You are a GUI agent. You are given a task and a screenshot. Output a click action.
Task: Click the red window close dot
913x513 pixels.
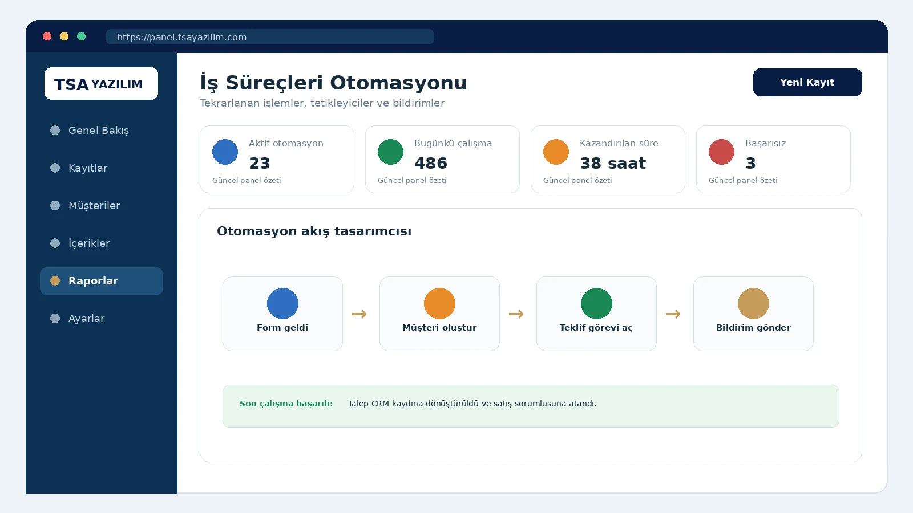tap(47, 36)
